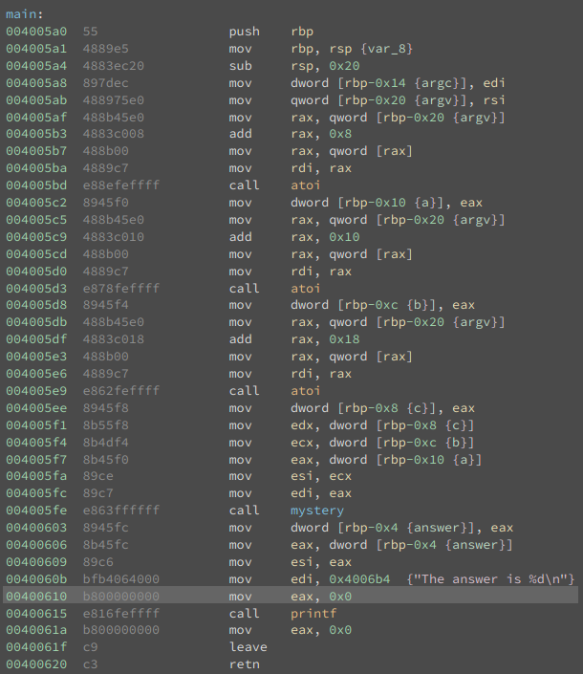Click opcode bytes 89c6
Image resolution: width=583 pixels, height=674 pixels.
pyautogui.click(x=97, y=562)
